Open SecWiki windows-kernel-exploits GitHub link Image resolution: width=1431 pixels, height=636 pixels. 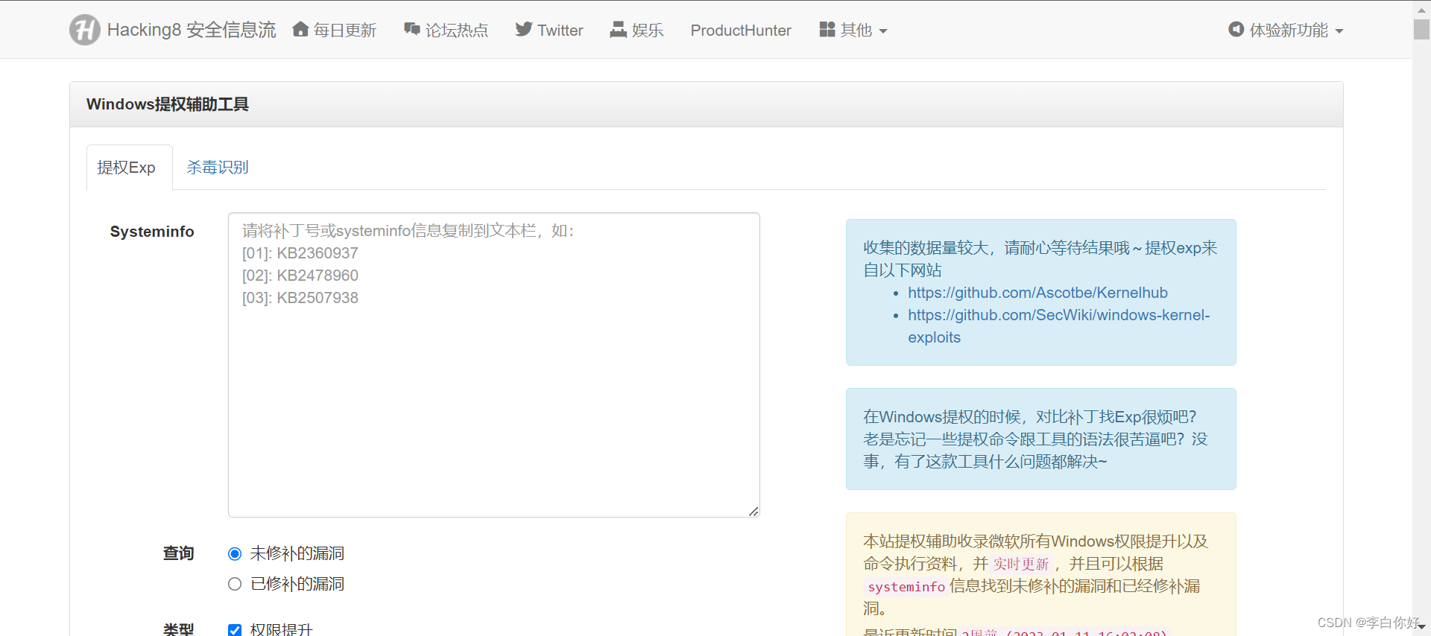[1058, 326]
